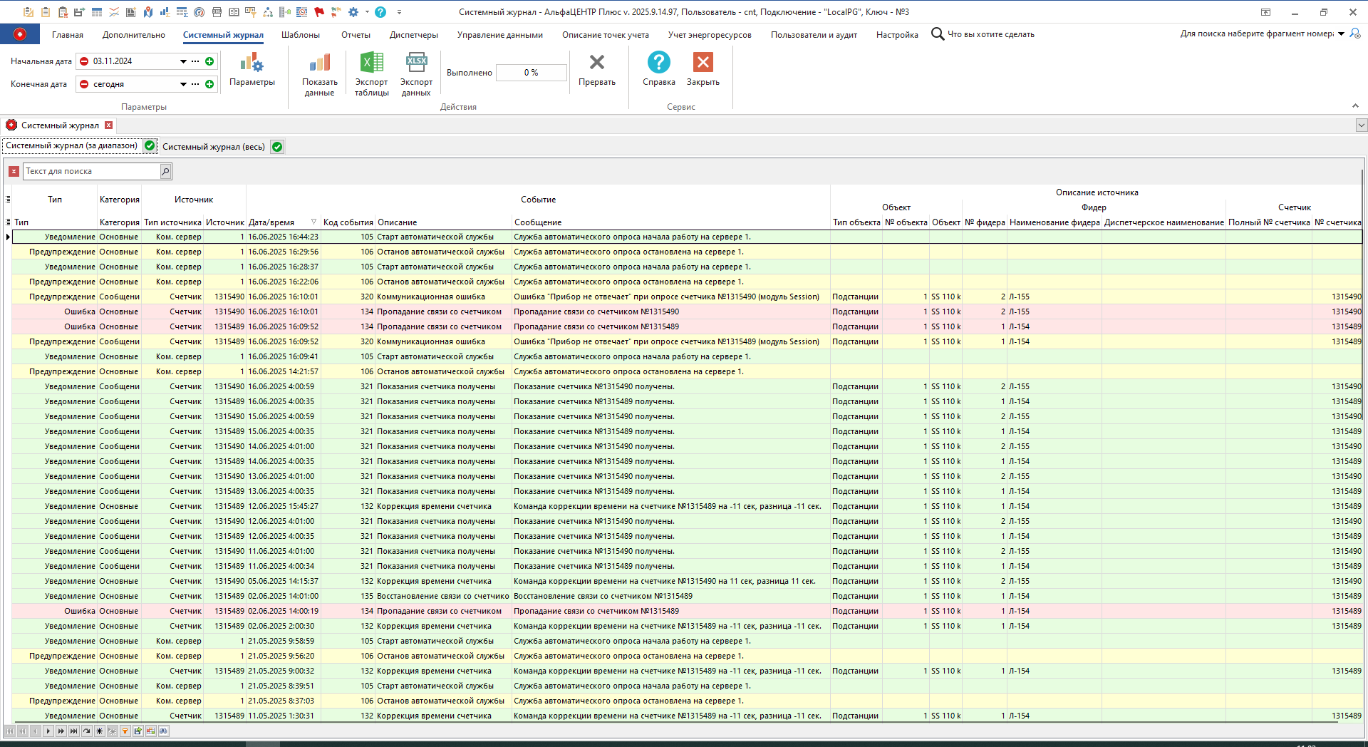Enable the orange filter funnel in the navigator
The image size is (1368, 747).
pyautogui.click(x=125, y=731)
